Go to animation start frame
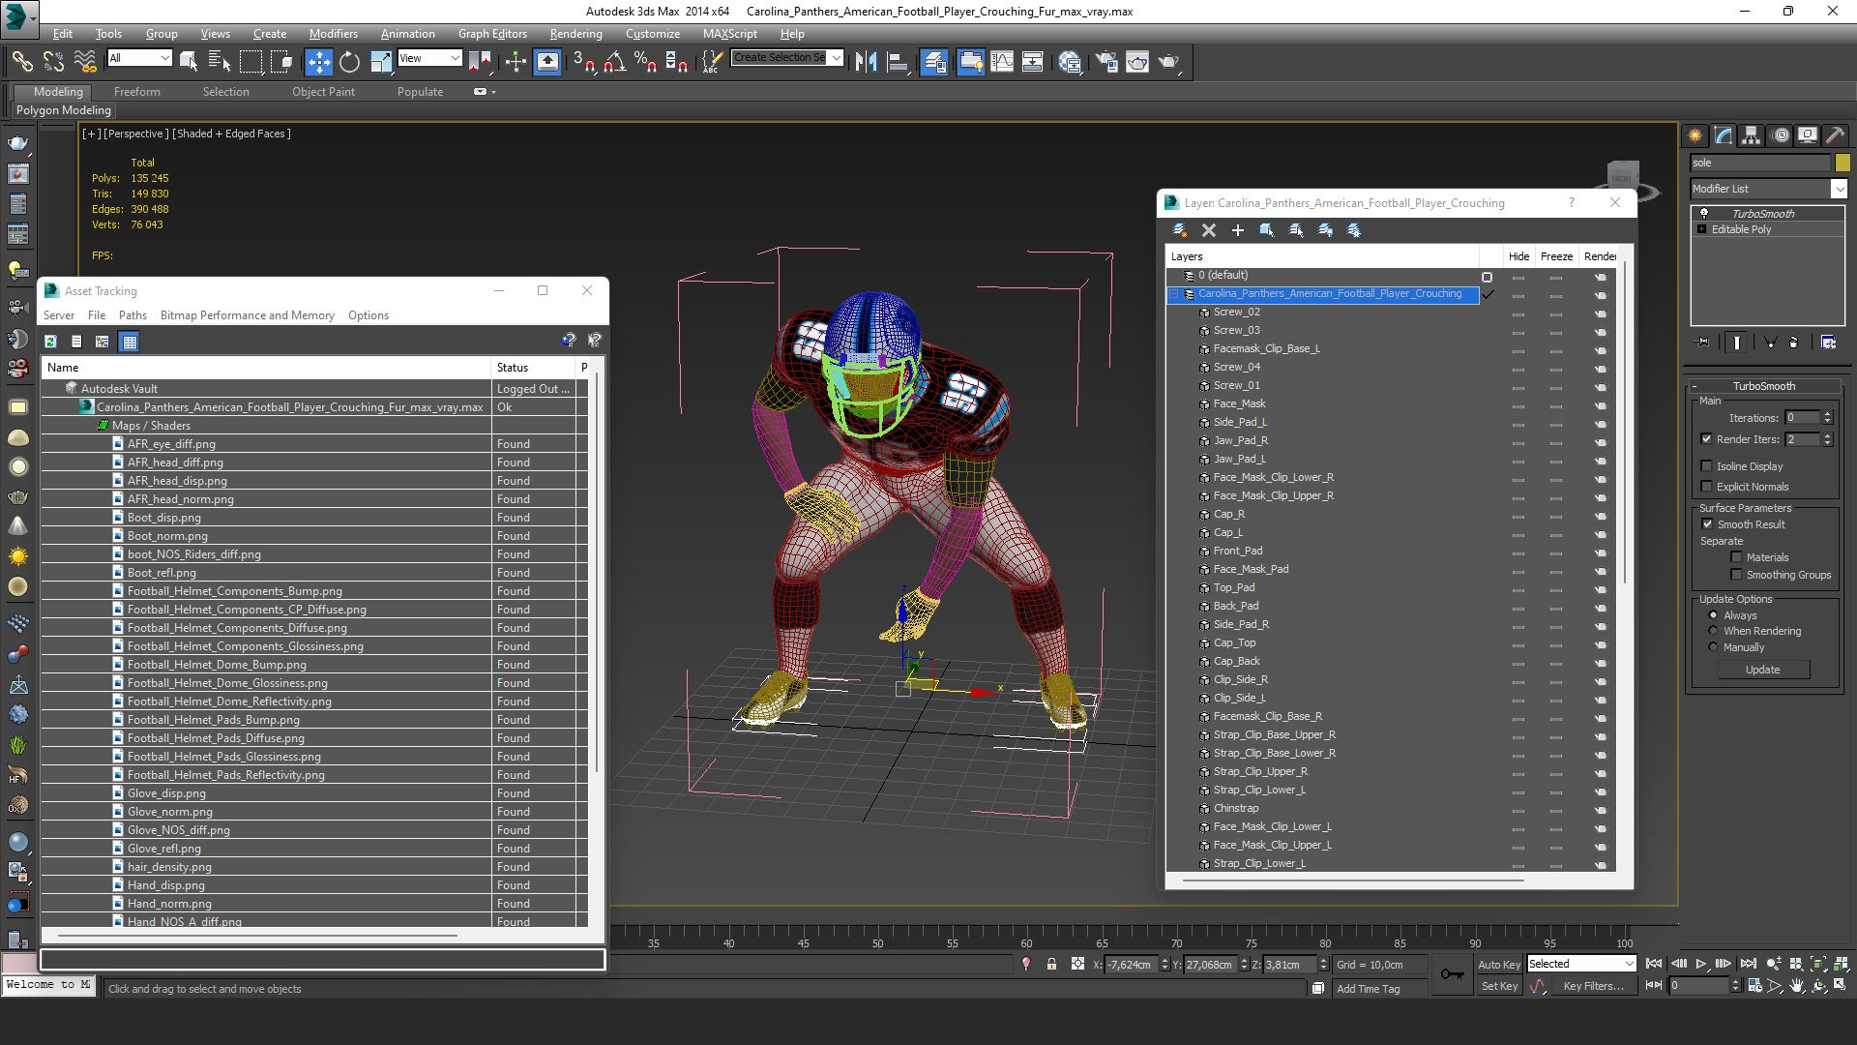Screen dimensions: 1857x1045 coord(1654,964)
